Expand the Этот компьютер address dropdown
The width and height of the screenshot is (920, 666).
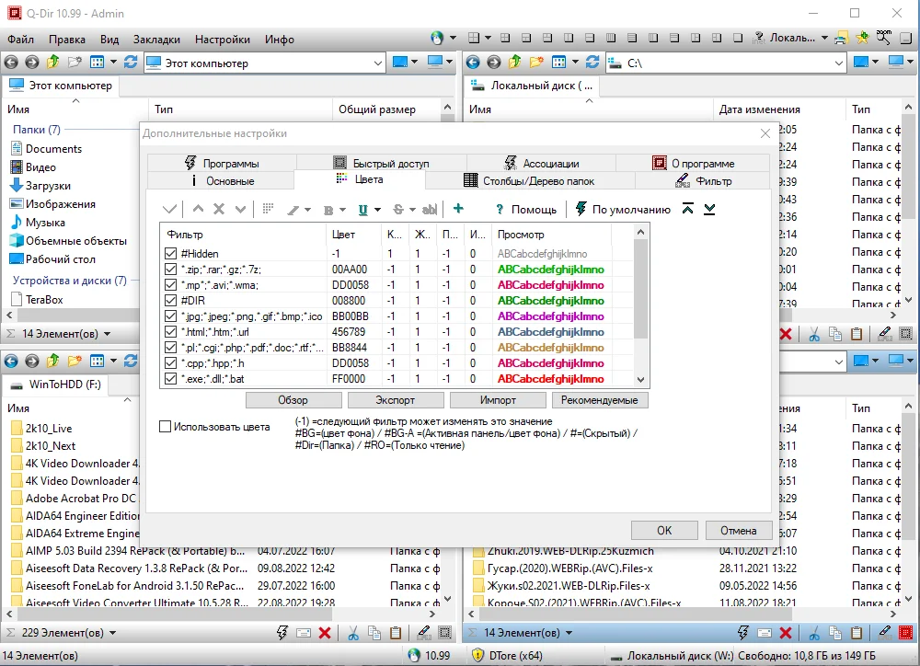(x=378, y=63)
